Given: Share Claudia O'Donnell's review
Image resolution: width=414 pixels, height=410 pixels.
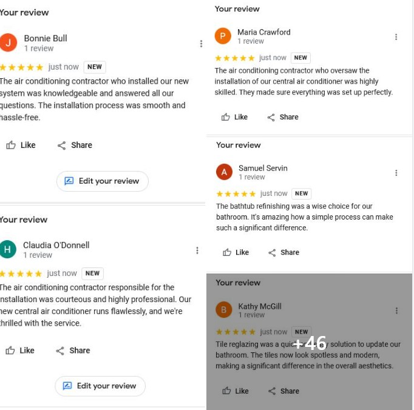Looking at the screenshot, I should [73, 351].
